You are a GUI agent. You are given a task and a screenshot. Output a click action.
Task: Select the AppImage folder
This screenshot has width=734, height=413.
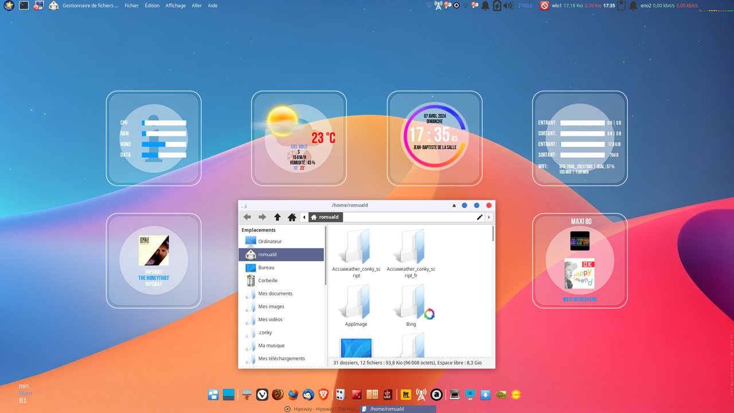(x=356, y=306)
